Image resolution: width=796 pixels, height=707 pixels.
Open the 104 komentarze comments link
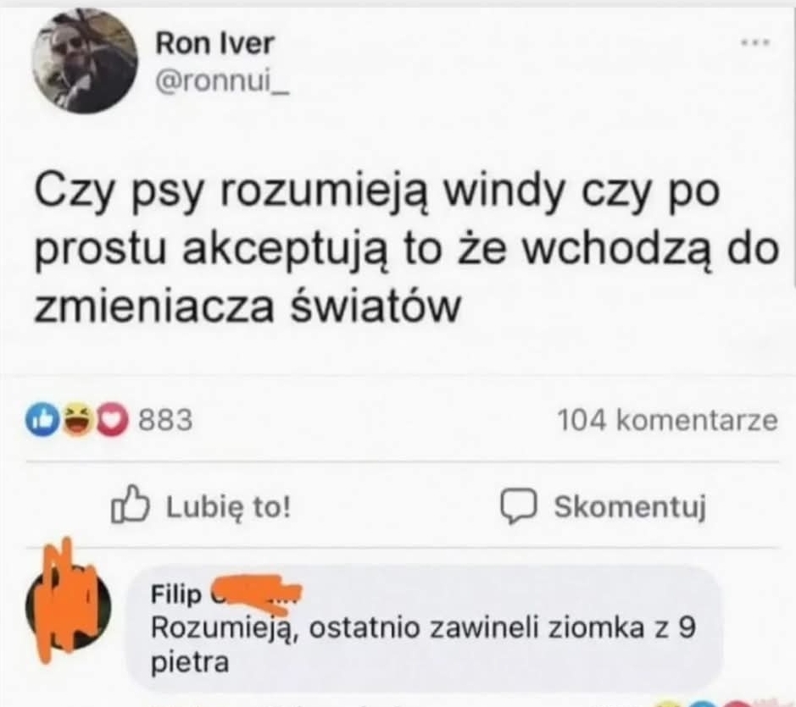point(667,420)
